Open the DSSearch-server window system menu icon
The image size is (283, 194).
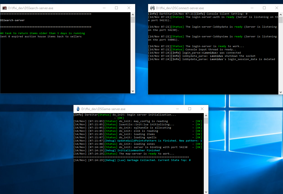4,8
